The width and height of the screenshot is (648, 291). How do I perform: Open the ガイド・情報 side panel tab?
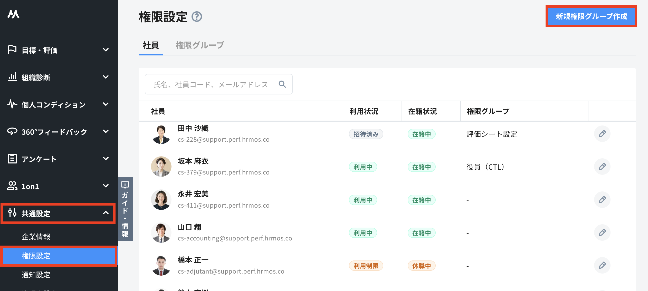tap(125, 209)
